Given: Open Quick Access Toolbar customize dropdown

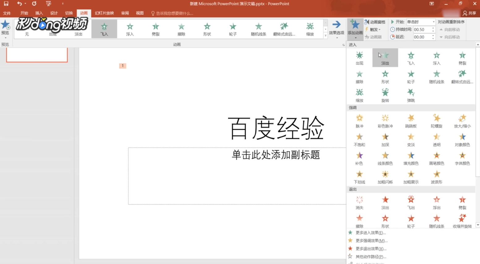Looking at the screenshot, I should coord(62,4).
